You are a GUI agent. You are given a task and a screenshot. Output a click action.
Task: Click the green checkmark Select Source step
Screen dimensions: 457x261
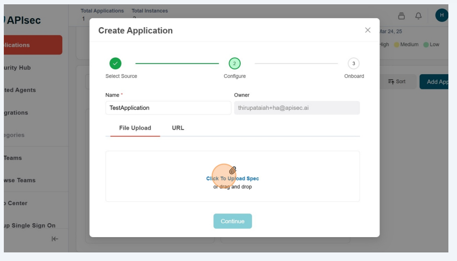[x=115, y=64]
